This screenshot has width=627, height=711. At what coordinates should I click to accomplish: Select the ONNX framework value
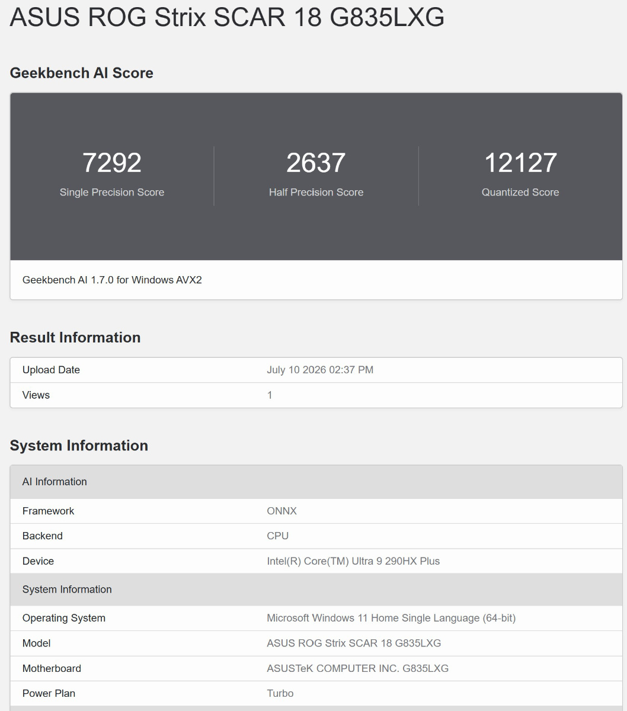pyautogui.click(x=282, y=511)
